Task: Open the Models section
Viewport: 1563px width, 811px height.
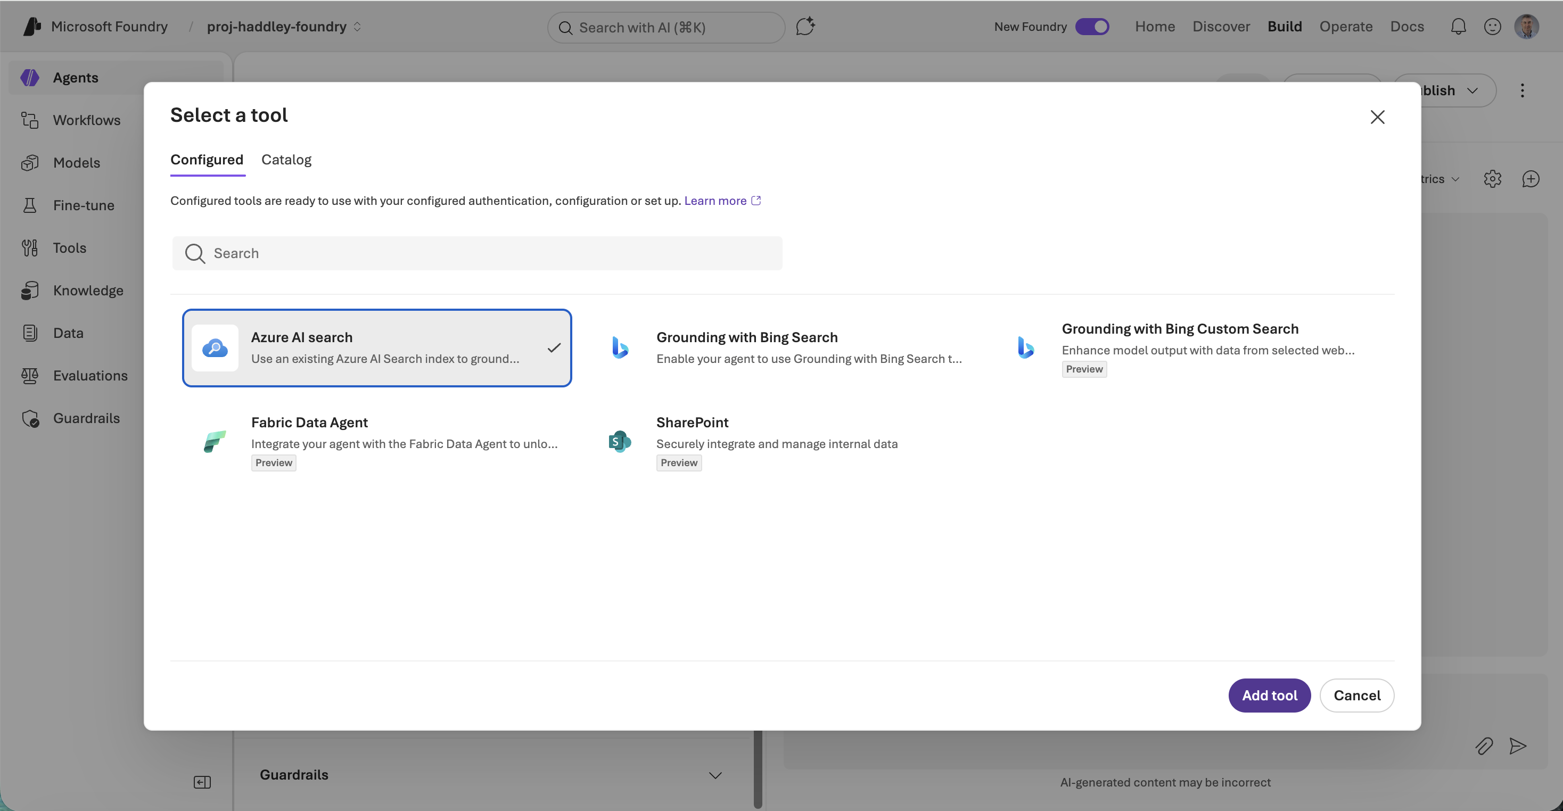Action: (77, 162)
